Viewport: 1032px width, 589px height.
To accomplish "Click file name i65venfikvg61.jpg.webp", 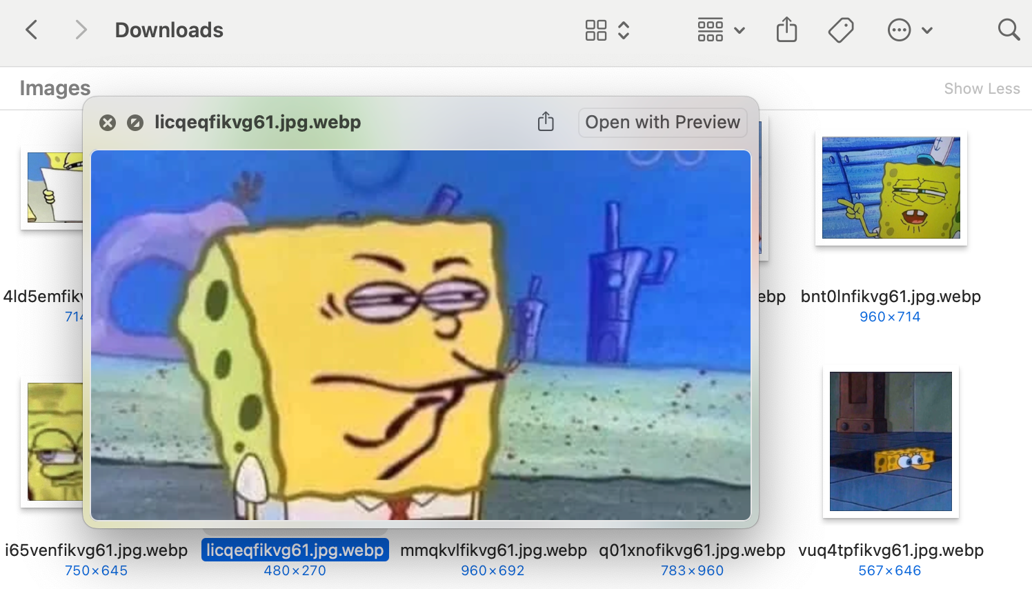I will pos(96,550).
